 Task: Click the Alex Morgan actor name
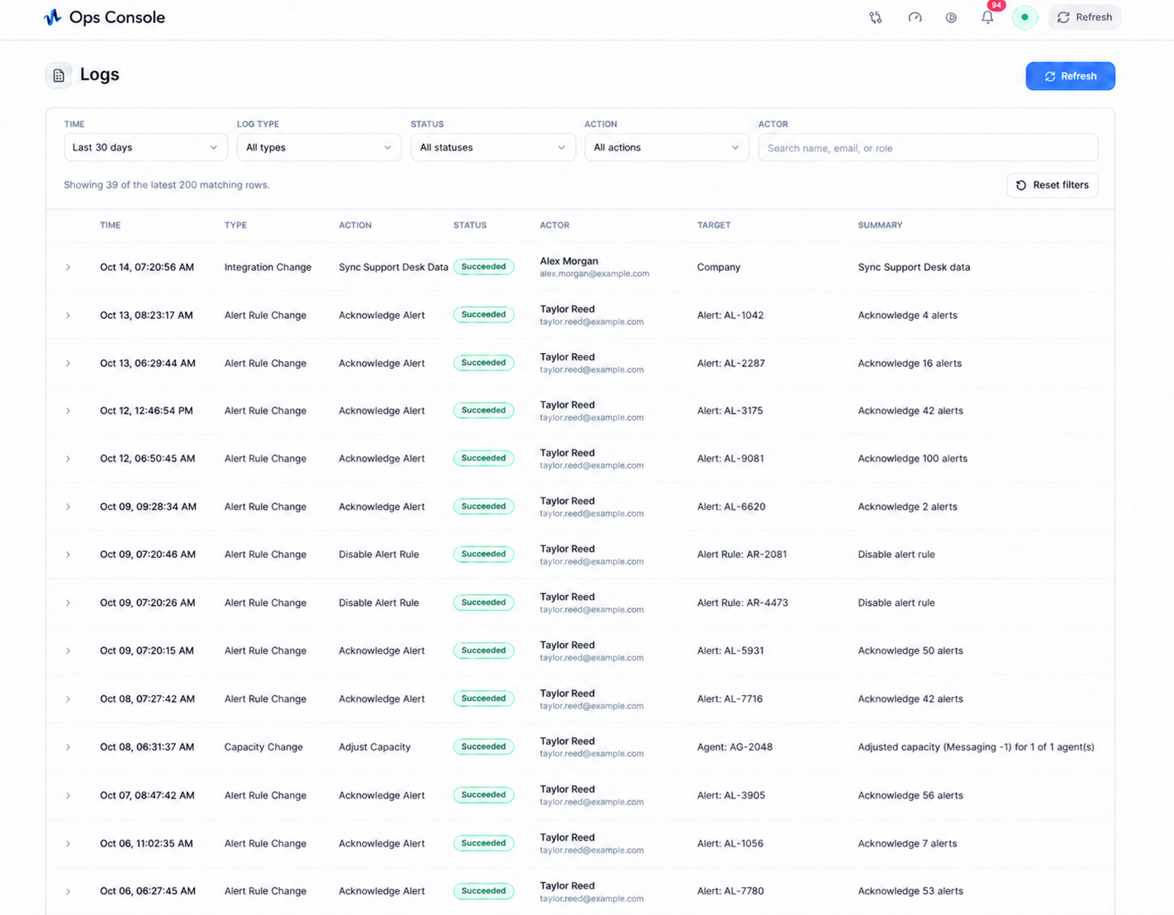(x=568, y=261)
